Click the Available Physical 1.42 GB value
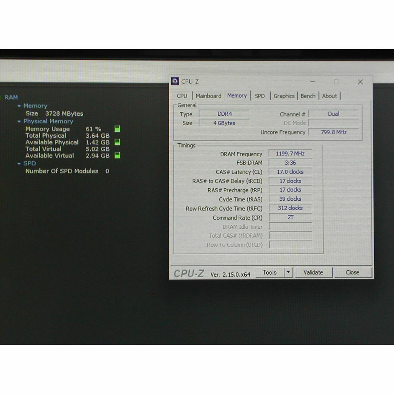The image size is (394, 394). coord(97,142)
